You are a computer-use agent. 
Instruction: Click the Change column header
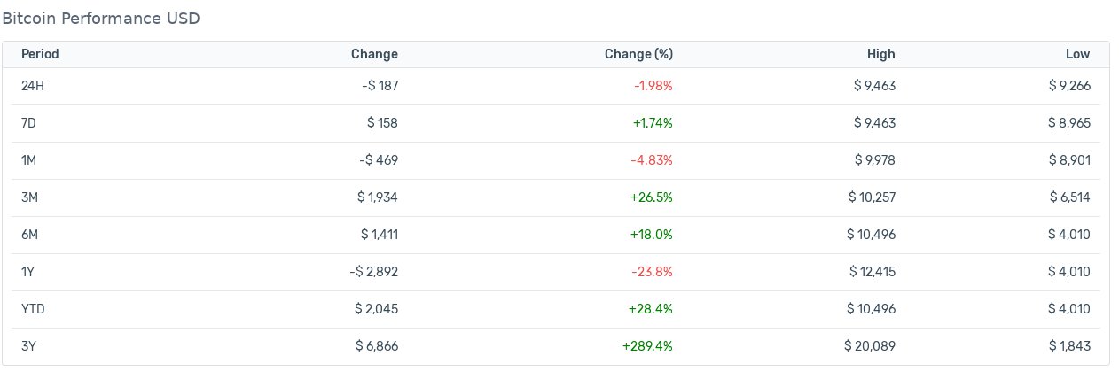(x=374, y=54)
